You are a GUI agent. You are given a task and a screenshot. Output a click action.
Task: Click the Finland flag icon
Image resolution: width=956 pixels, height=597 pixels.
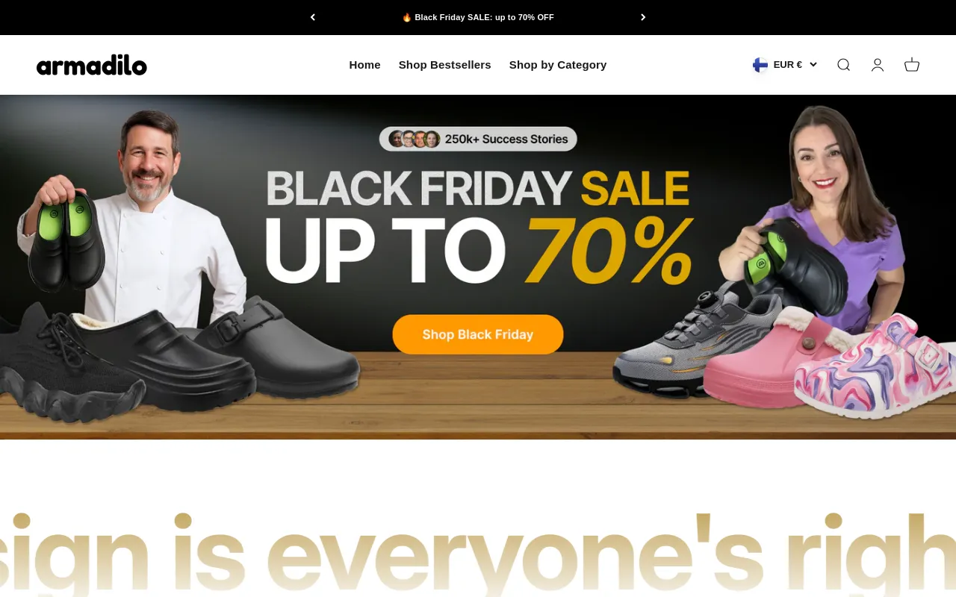[760, 65]
